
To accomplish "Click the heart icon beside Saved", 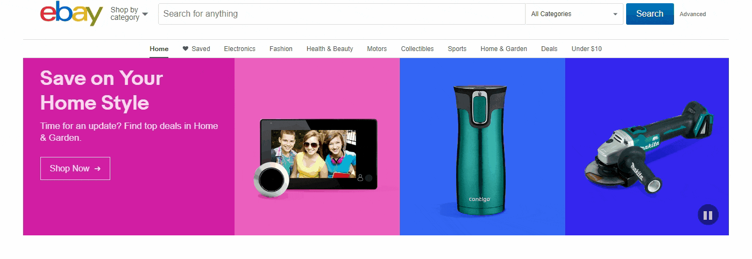I will tap(186, 48).
